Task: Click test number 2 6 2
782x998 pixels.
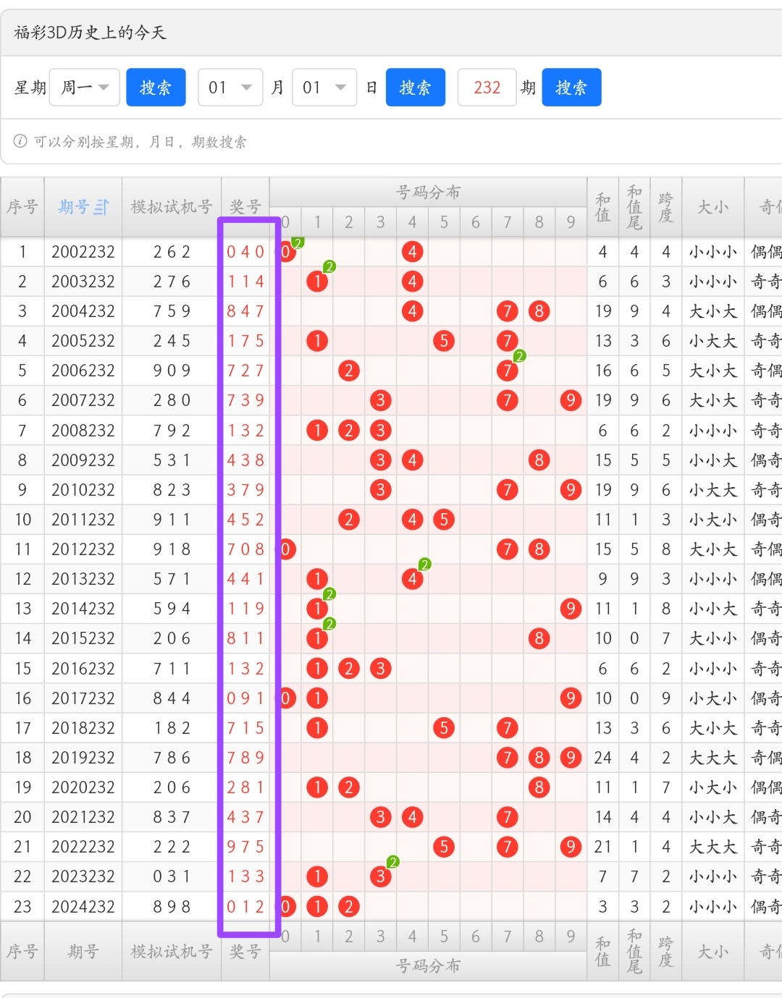Action: 172,252
